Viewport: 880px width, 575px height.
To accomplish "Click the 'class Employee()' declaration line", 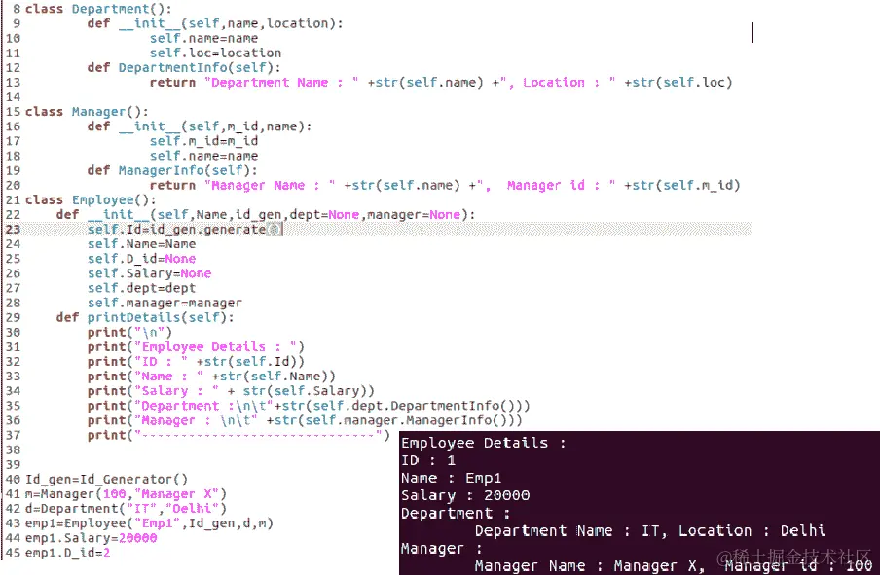I will [x=91, y=200].
